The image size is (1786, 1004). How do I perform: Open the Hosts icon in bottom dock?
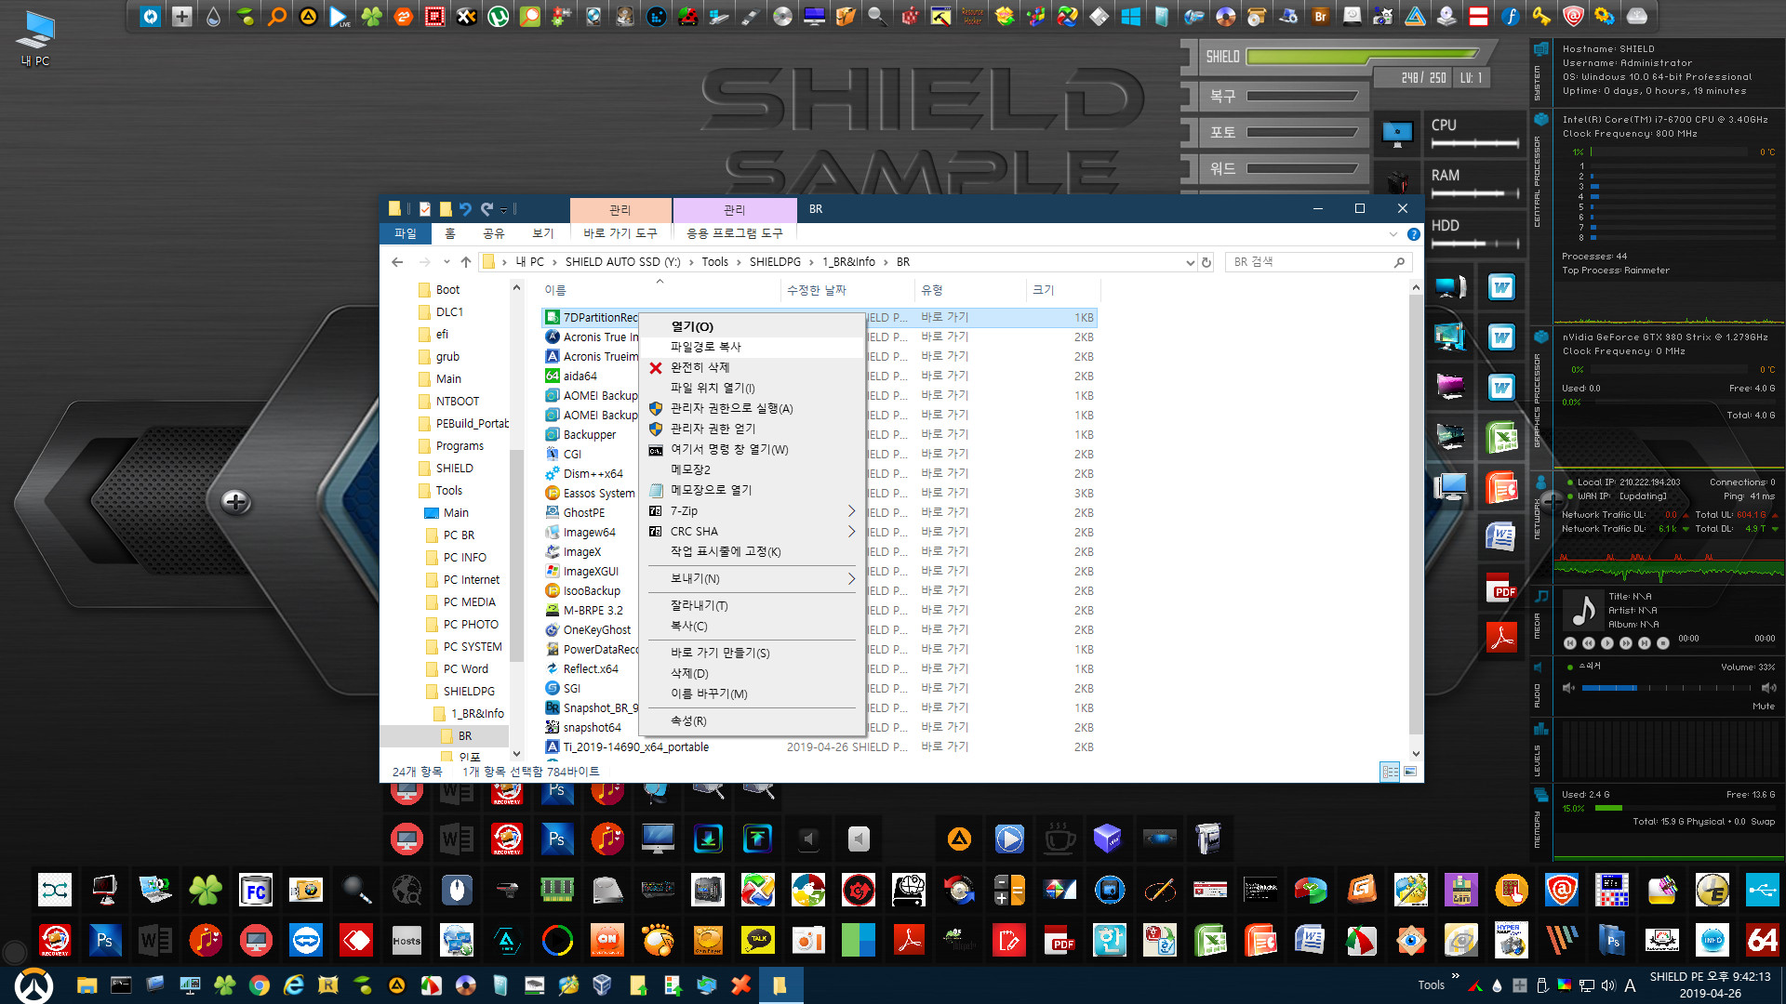pos(407,941)
